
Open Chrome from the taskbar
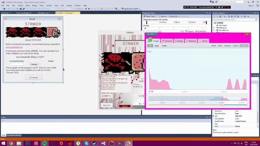pyautogui.click(x=11, y=143)
